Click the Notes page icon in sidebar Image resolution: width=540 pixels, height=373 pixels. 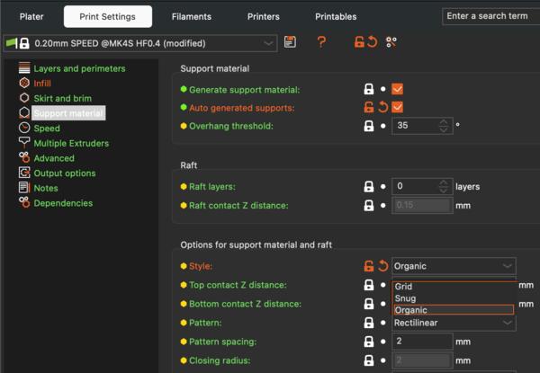tap(24, 187)
